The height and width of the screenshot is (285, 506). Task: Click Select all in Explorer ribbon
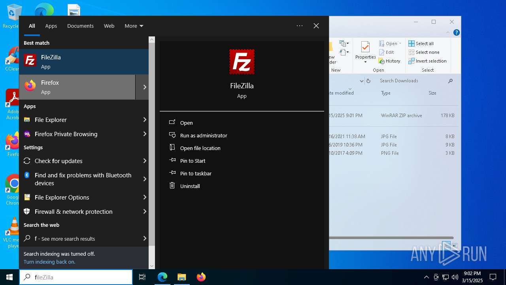pyautogui.click(x=421, y=44)
